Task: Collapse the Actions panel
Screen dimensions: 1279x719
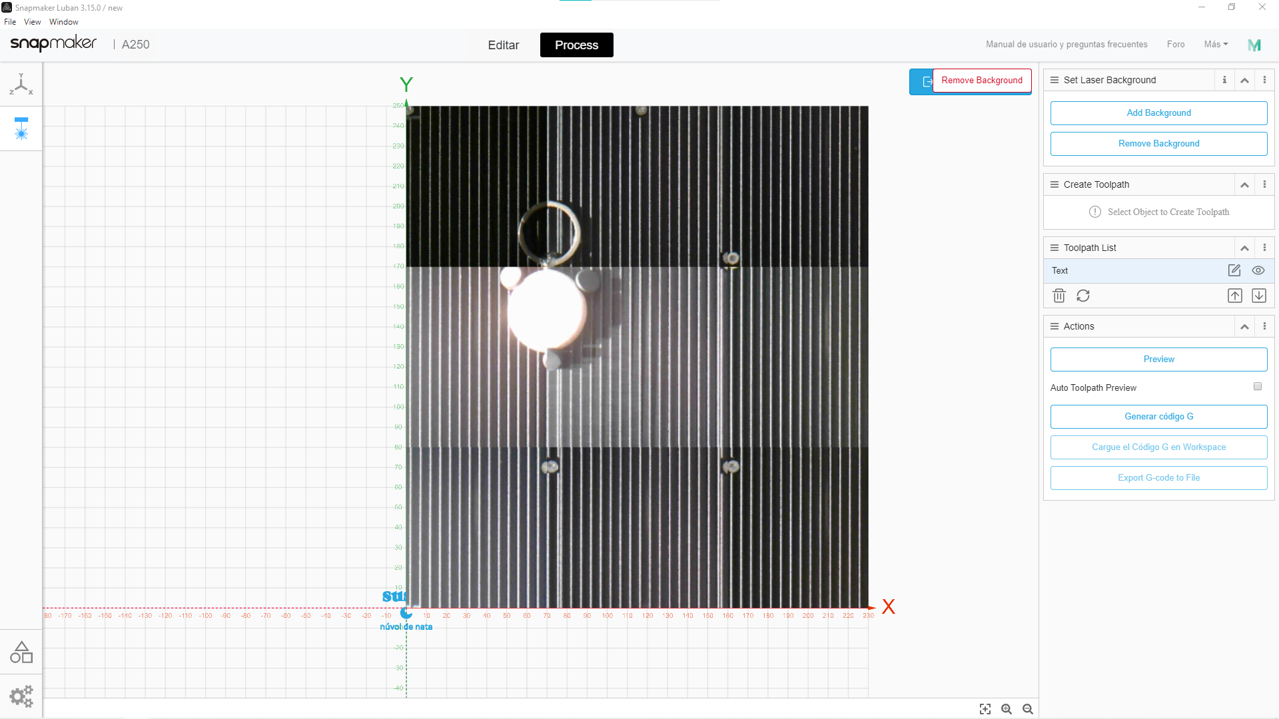Action: (1244, 326)
